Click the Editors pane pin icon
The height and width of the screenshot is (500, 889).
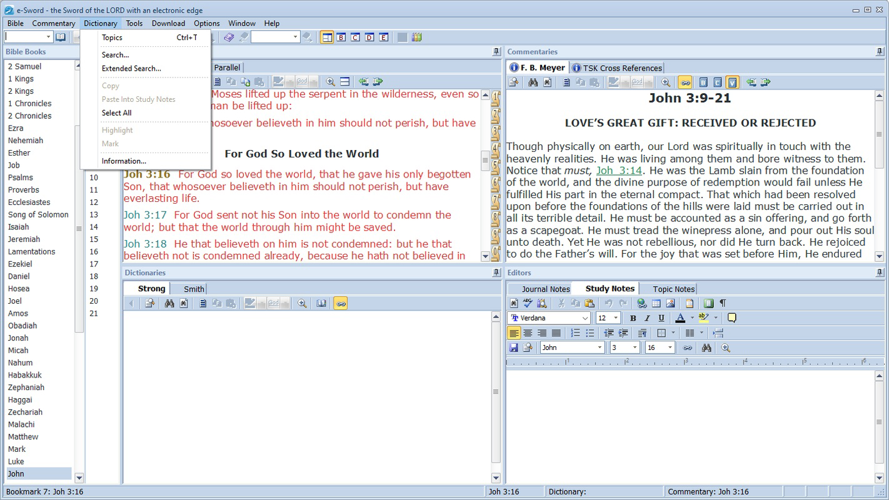point(880,272)
